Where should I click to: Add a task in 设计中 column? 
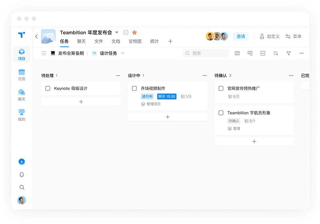point(168,117)
